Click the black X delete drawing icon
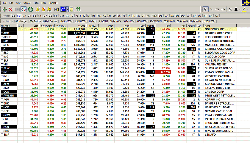Image resolution: width=250 pixels, height=143 pixels. tap(230, 9)
